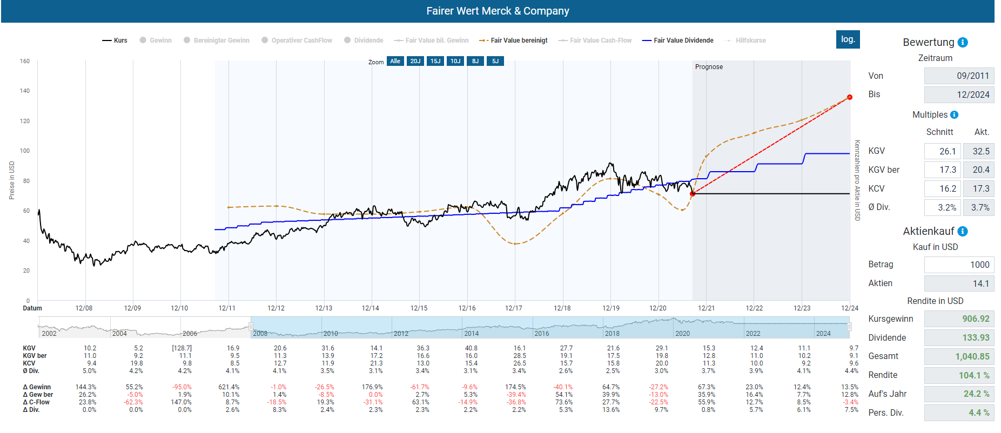Click the Betrag amount input field
This screenshot has width=1001, height=433.
pyautogui.click(x=959, y=265)
